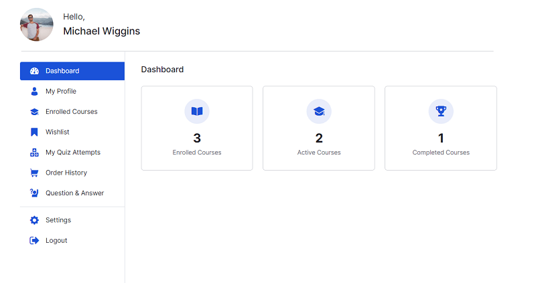Click the graduation cap icon in Active Courses card
Screen dimensions: 536x283
319,111
